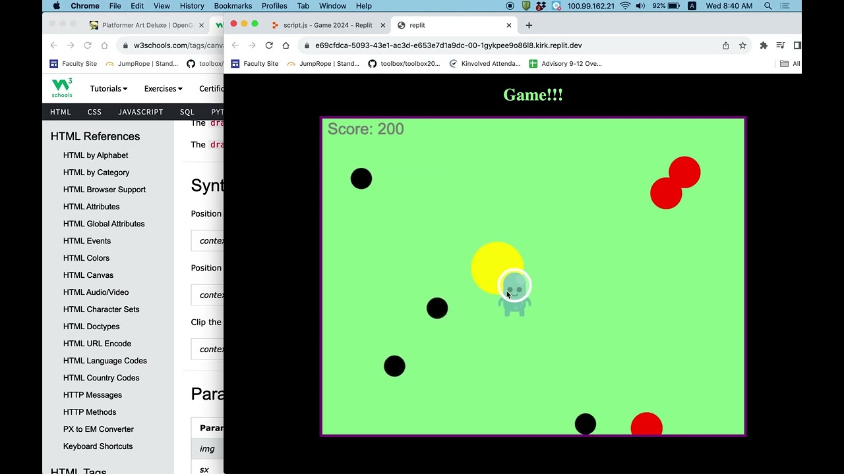844x474 pixels.
Task: Open a new tab with the plus button
Action: 529,25
